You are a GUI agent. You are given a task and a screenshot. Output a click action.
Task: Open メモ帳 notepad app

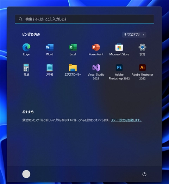pos(50,70)
